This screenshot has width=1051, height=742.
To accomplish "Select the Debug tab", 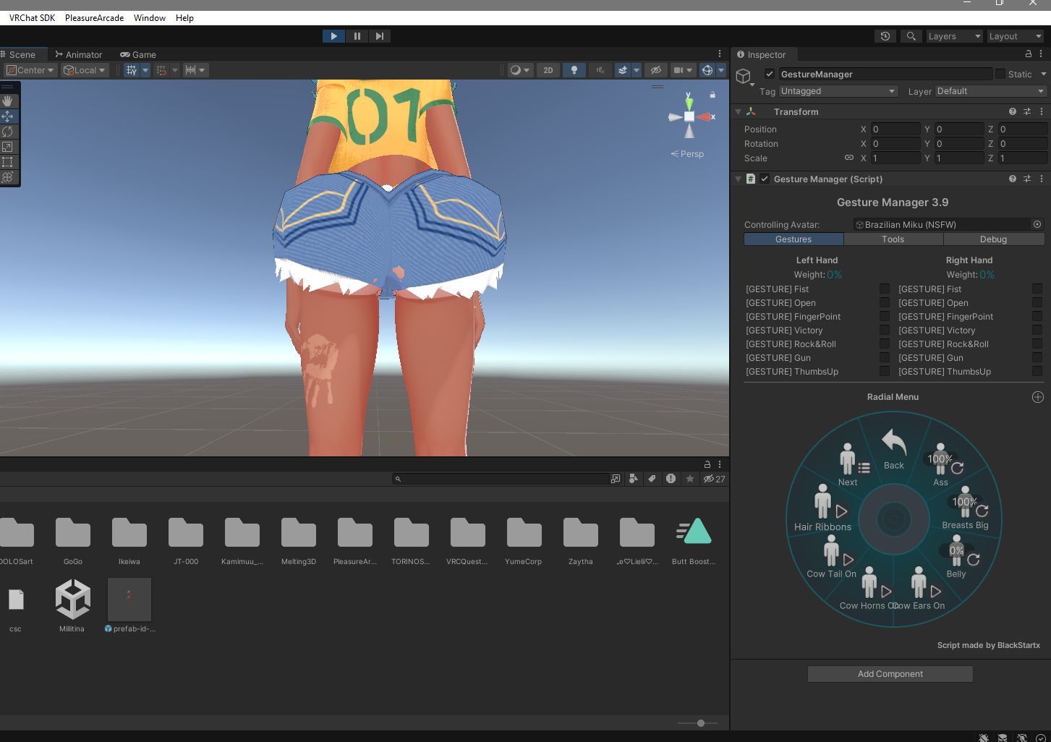I will pyautogui.click(x=994, y=239).
